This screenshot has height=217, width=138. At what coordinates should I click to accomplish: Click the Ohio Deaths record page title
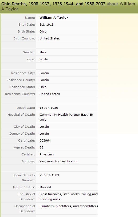click(68, 6)
